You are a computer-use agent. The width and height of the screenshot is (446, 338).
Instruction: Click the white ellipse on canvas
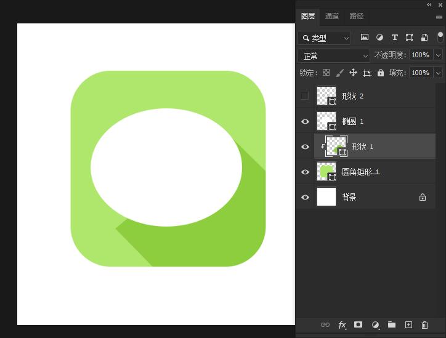(x=166, y=167)
